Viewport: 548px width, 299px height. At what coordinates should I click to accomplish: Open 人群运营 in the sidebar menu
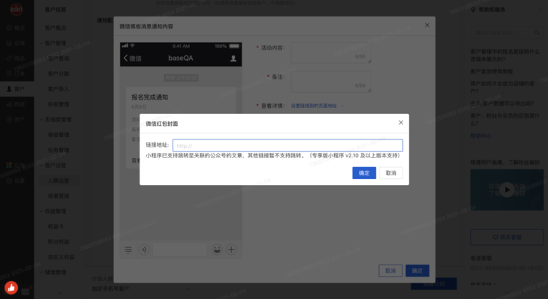(59, 181)
